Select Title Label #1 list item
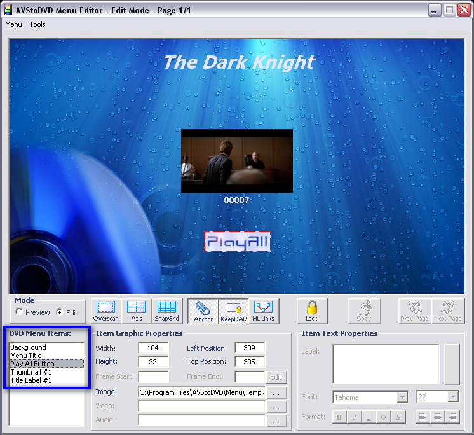The height and width of the screenshot is (435, 474). (47, 380)
